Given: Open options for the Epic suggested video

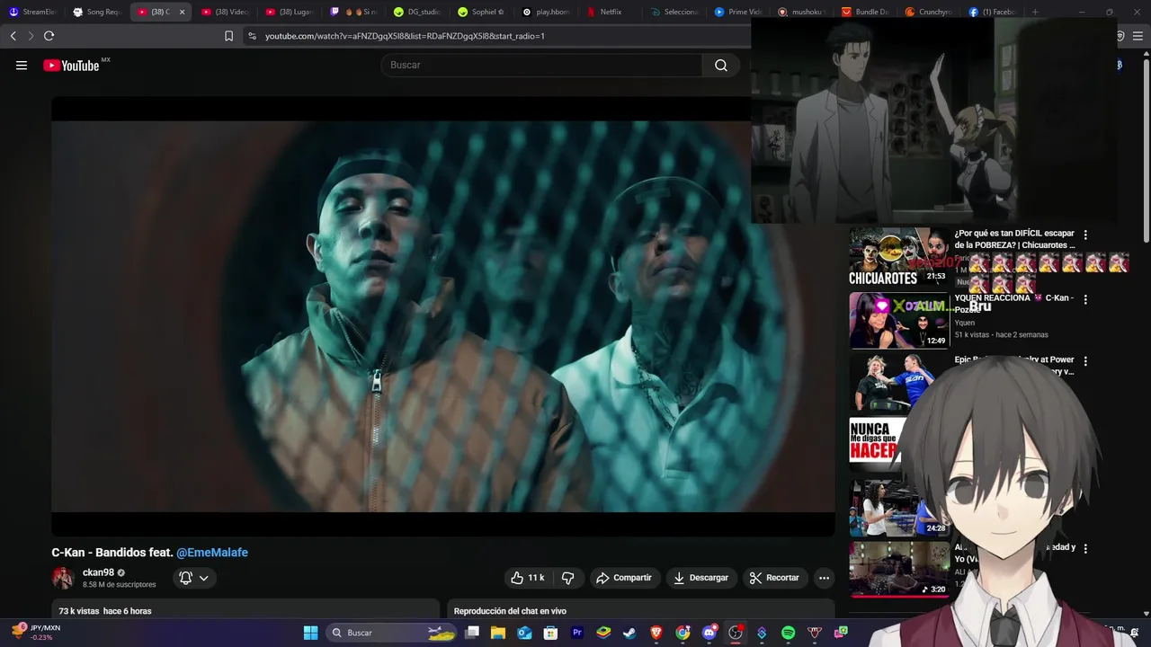Looking at the screenshot, I should pyautogui.click(x=1085, y=361).
